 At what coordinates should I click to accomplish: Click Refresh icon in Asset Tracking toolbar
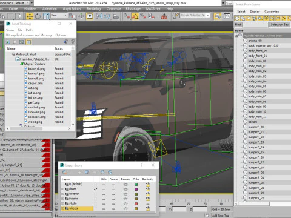click(x=8, y=42)
